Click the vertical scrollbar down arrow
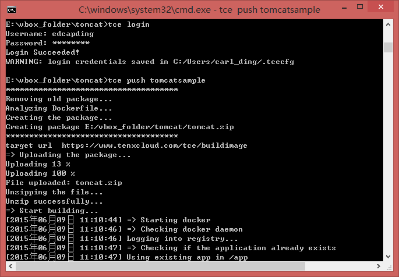This screenshot has height=277, width=399. (388, 257)
